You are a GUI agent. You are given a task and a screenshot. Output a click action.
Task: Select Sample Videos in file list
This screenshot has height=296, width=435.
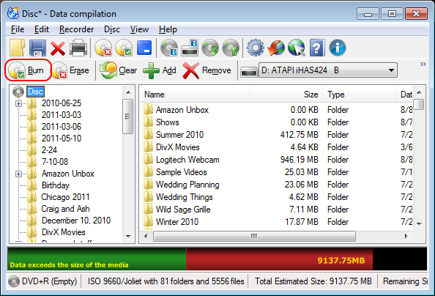pos(182,172)
